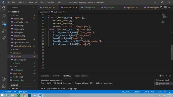Expand the OUTLINE section
This screenshot has width=173, height=97.
23,85
